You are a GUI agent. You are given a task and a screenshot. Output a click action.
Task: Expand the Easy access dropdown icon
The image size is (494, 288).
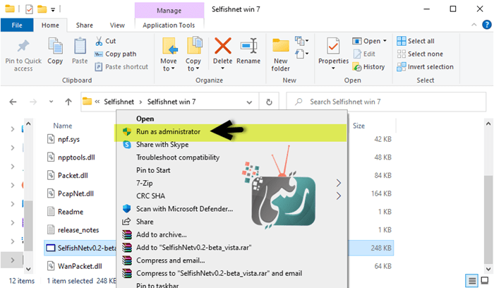[x=301, y=54]
